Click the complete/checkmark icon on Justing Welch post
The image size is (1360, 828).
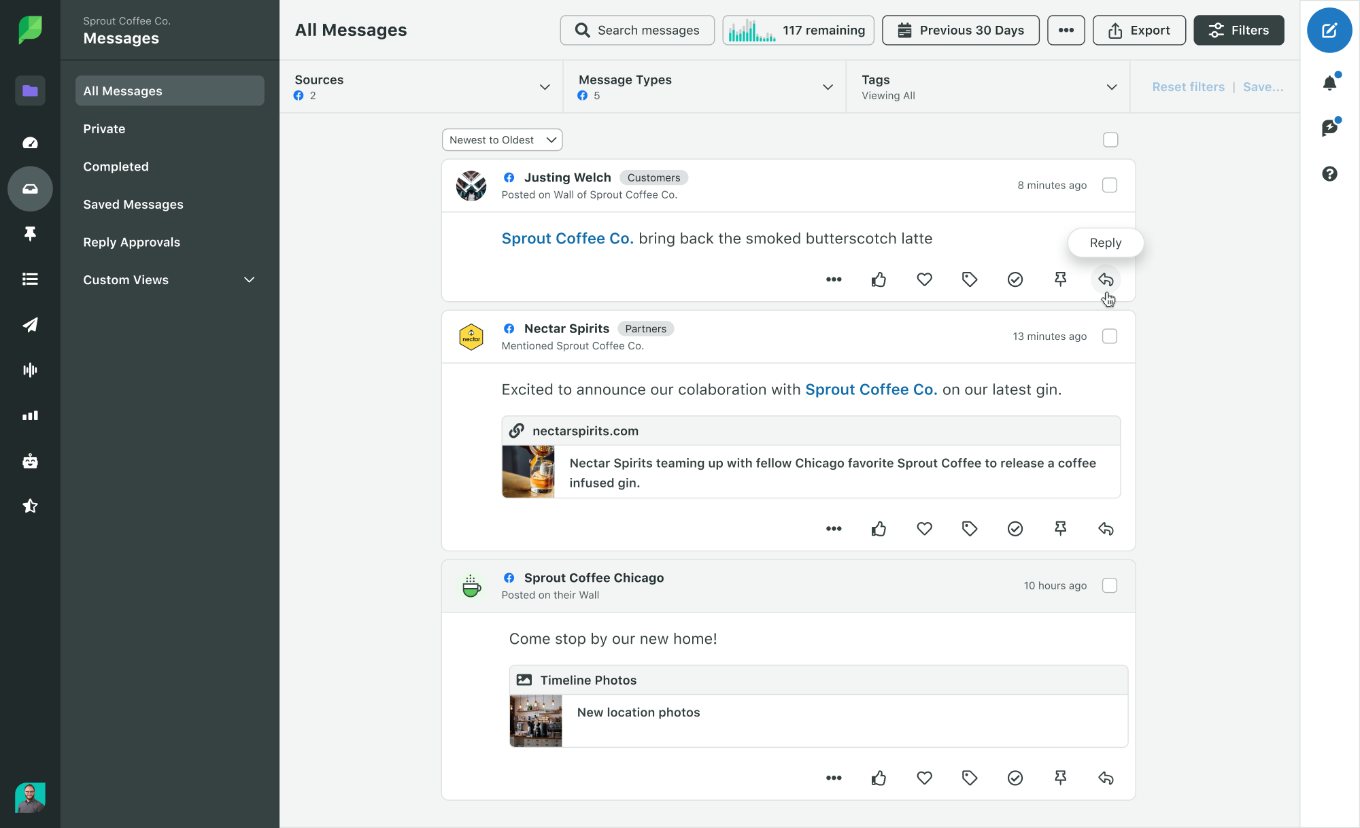pos(1014,279)
